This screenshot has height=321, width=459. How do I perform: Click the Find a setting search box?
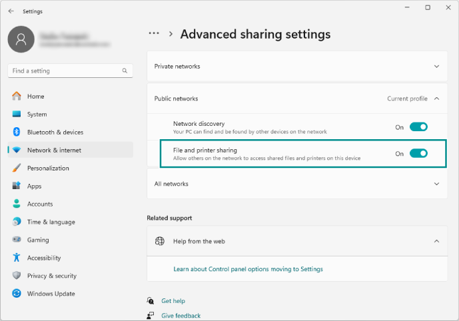tap(65, 71)
